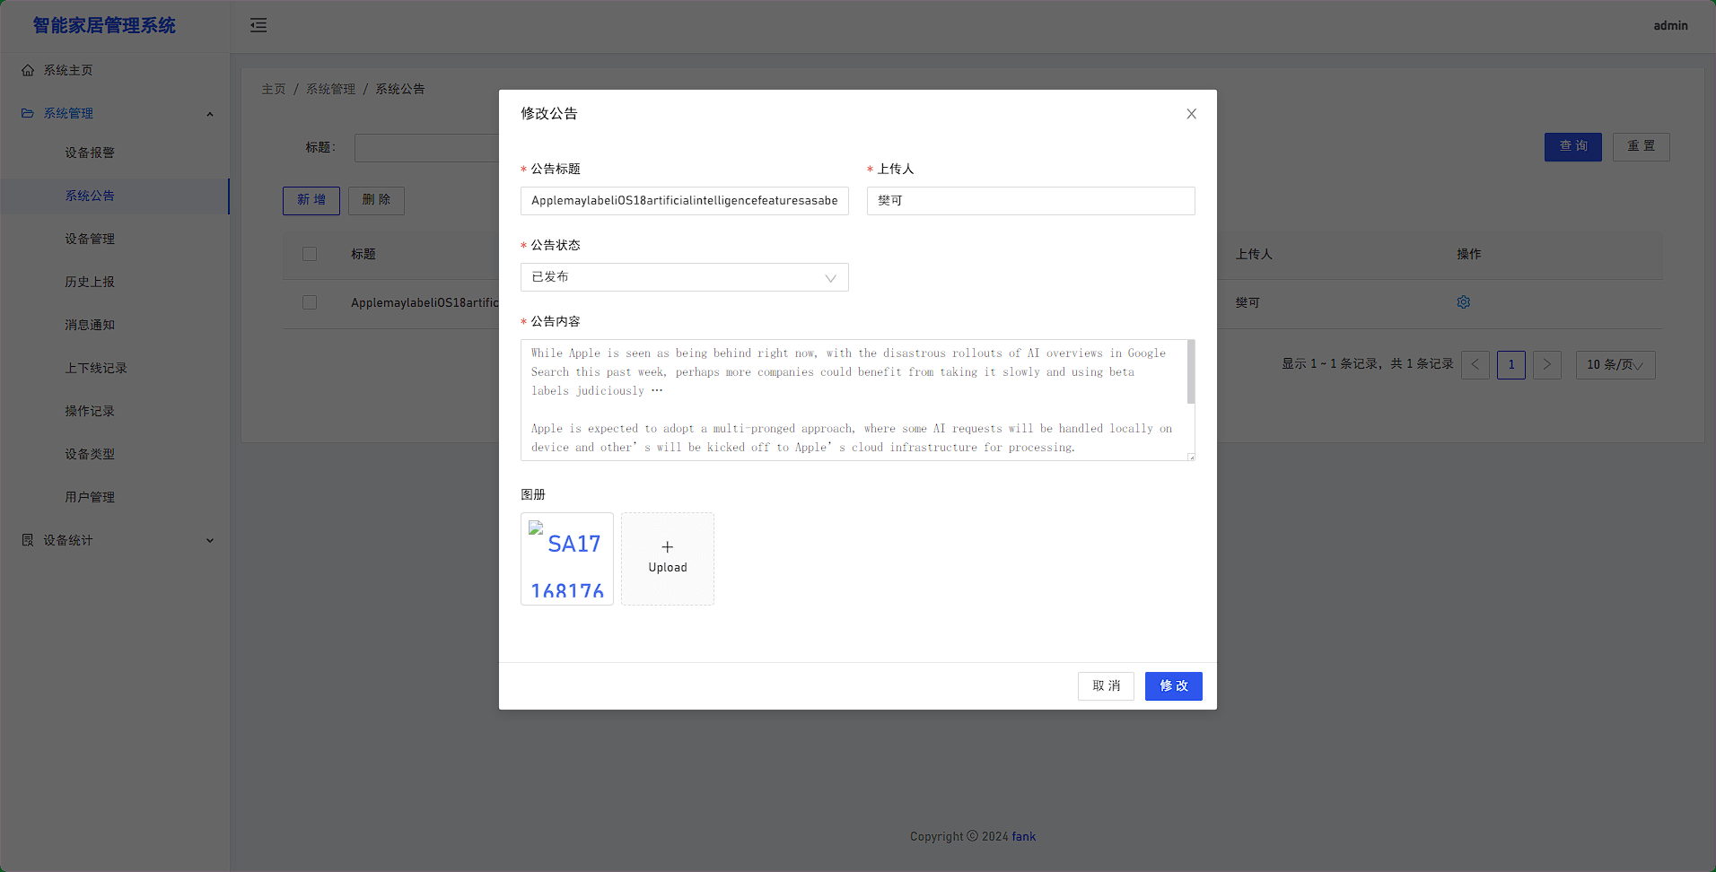Select 设备管理 in the sidebar

tap(90, 239)
